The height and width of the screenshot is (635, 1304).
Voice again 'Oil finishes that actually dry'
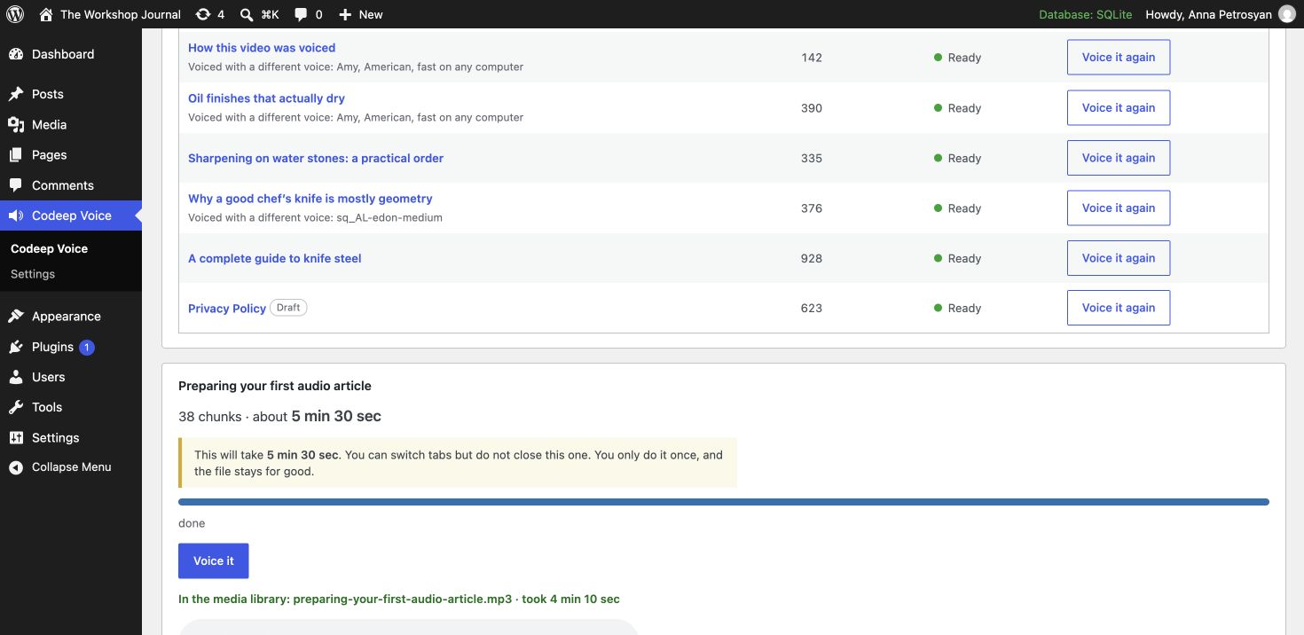(1118, 107)
